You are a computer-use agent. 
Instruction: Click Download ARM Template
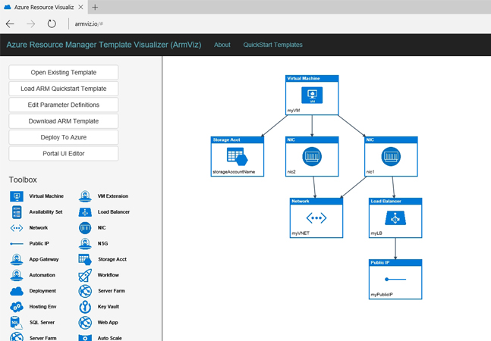coord(64,121)
